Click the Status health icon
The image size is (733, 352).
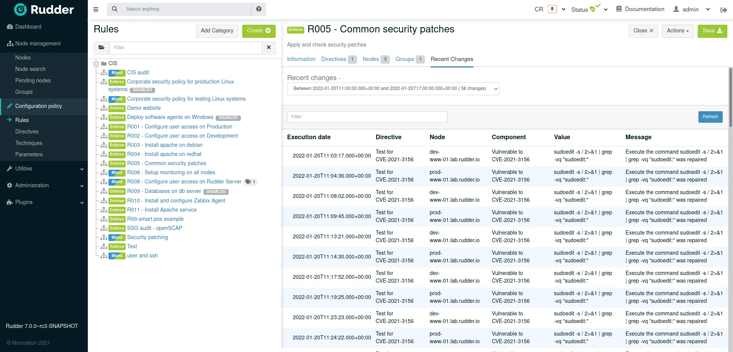coord(594,8)
